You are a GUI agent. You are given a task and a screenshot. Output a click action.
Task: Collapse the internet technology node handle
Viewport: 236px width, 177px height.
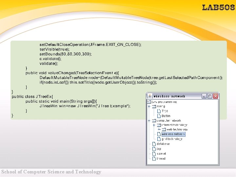[154, 125]
